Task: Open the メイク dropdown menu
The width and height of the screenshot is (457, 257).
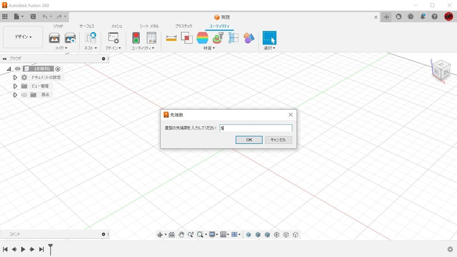Action: [61, 48]
